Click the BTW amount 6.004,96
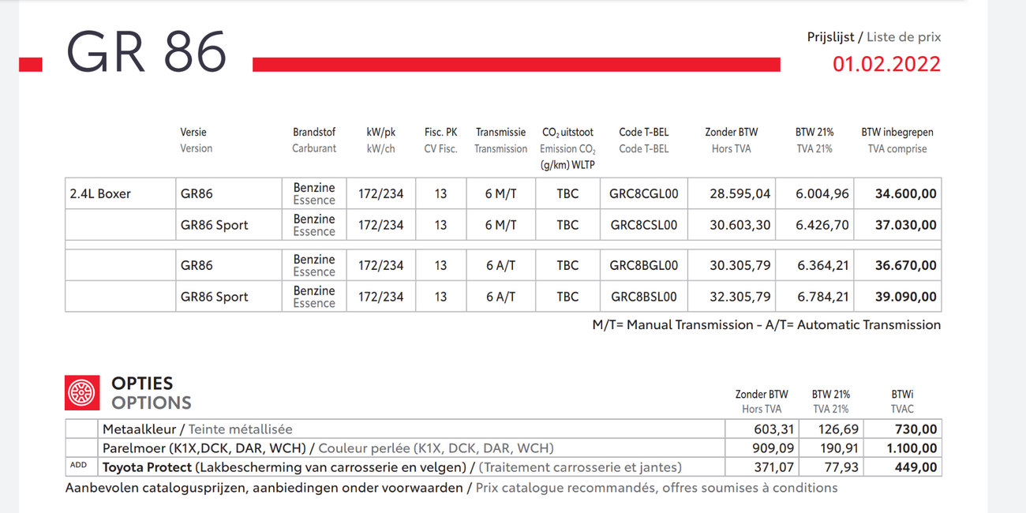This screenshot has width=1026, height=513. click(x=822, y=193)
